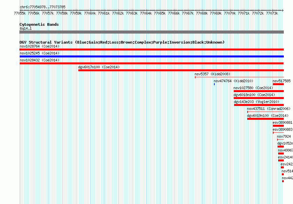Image resolution: width=293 pixels, height=204 pixels.
Task: Click the 77058k ruler label
Action: click(x=62, y=14)
